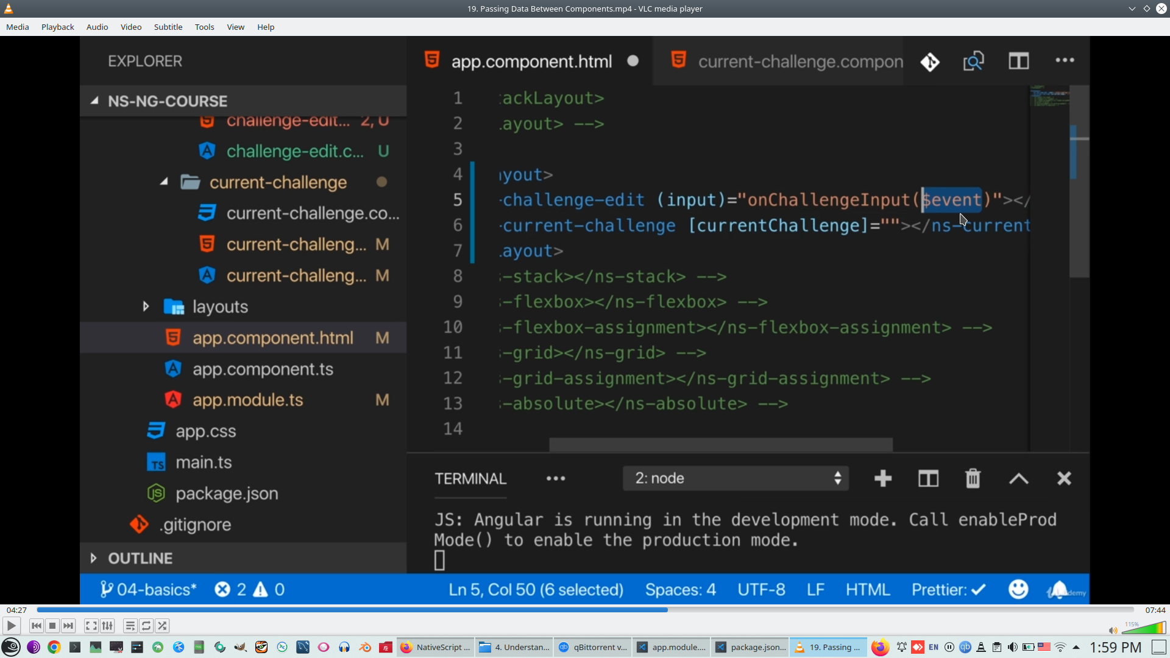Open the Playback menu
This screenshot has width=1170, height=658.
tap(57, 27)
